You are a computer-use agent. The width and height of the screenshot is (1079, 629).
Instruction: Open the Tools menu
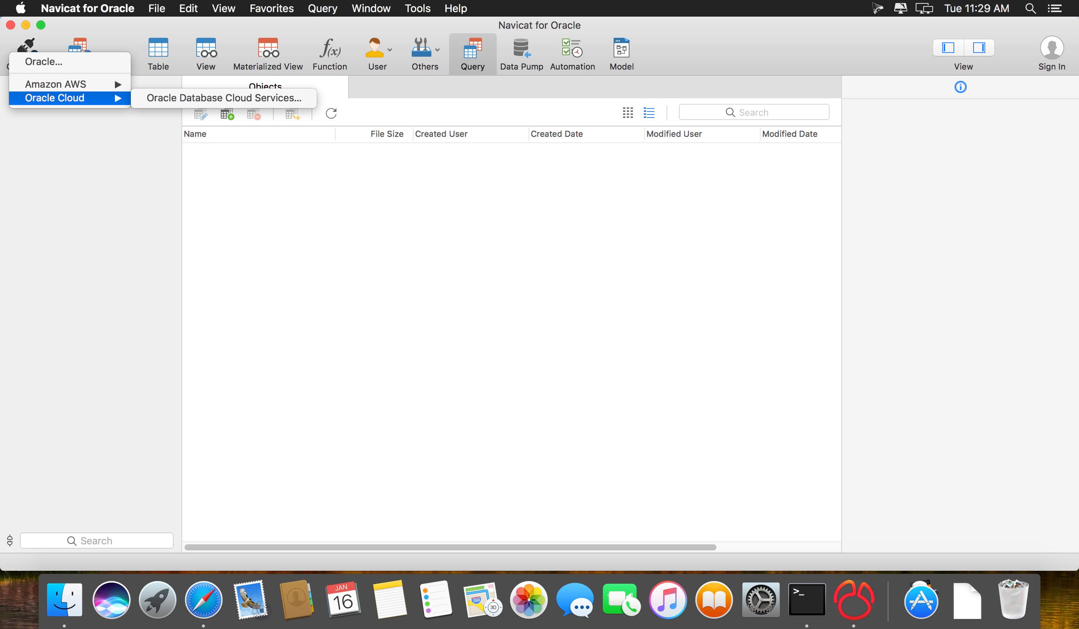[x=417, y=9]
